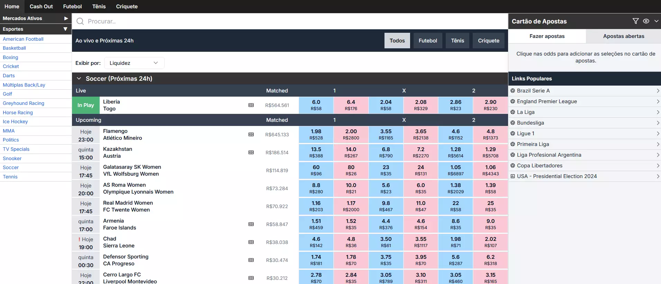Select the blue 1.98 back odds for Flamengo
661x284 pixels.
click(x=316, y=135)
